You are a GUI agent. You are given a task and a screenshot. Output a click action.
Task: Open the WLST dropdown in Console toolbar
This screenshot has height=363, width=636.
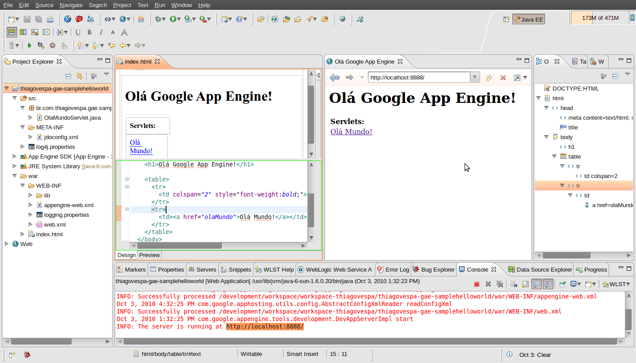pos(628,284)
